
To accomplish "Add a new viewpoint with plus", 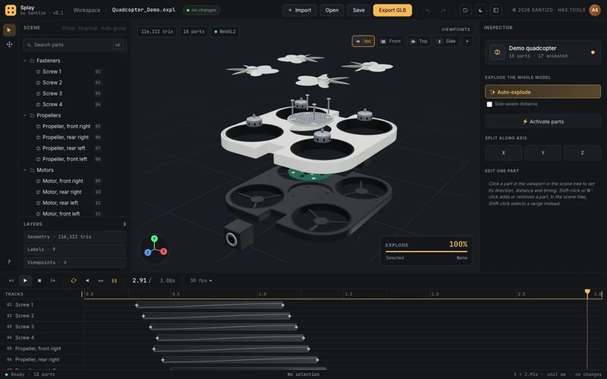I will tap(467, 41).
